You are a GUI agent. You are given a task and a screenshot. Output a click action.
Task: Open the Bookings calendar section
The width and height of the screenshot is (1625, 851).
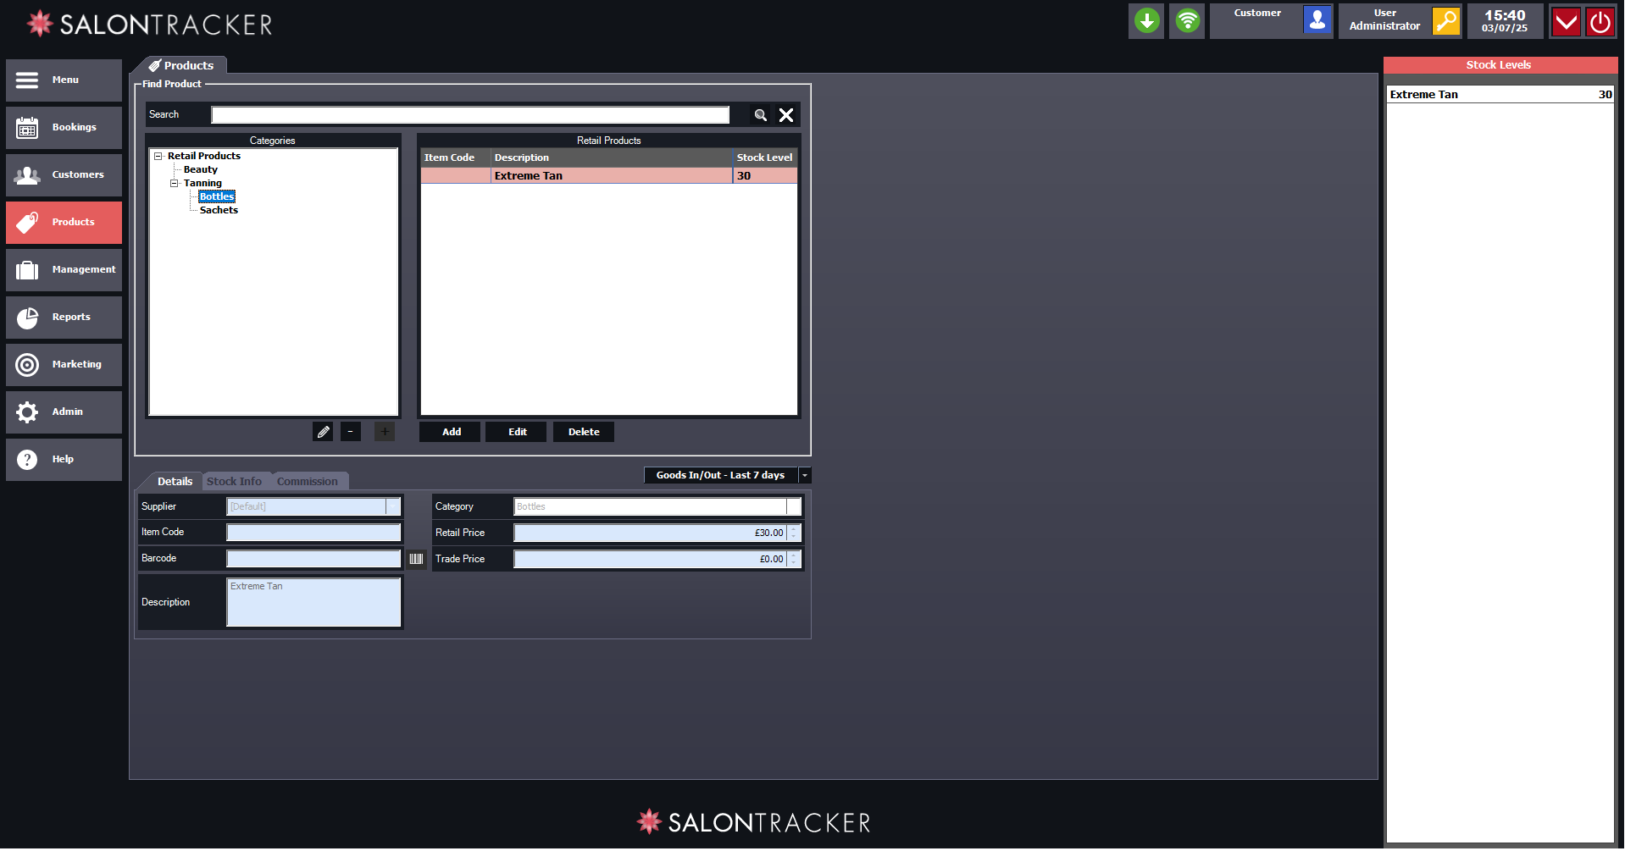tap(64, 128)
